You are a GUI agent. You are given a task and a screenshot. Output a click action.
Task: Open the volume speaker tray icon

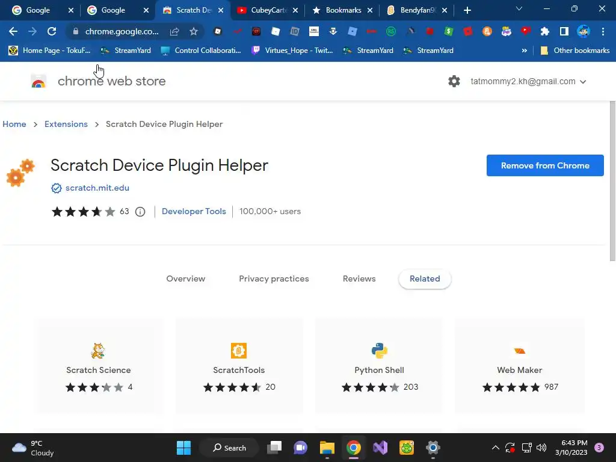[541, 448]
